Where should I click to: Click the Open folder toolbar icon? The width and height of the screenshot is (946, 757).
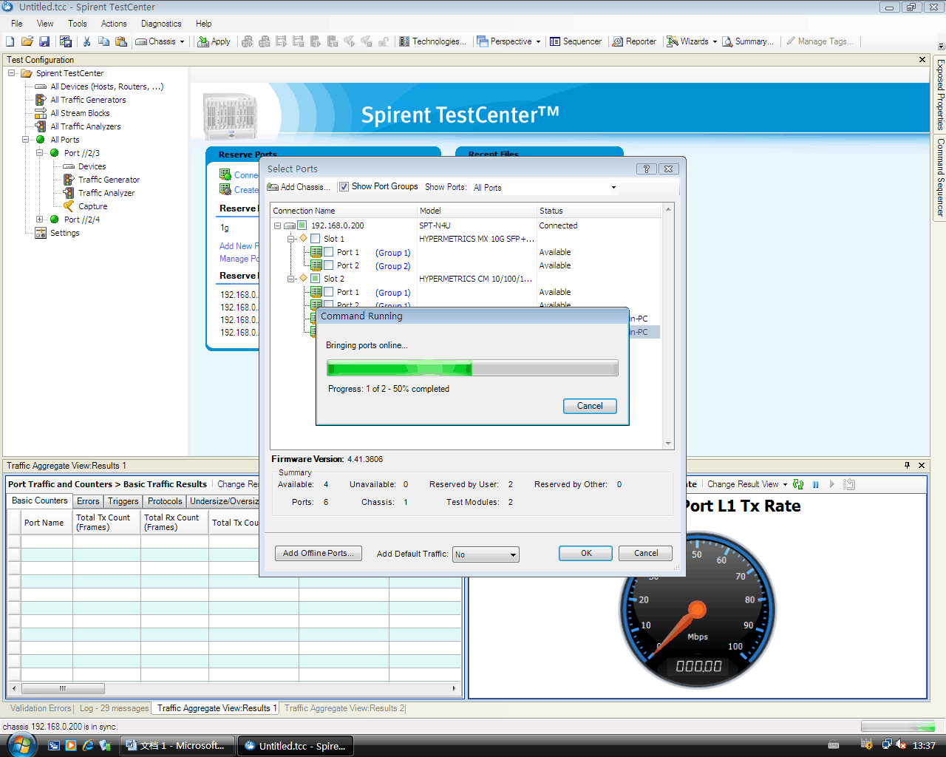click(x=27, y=41)
